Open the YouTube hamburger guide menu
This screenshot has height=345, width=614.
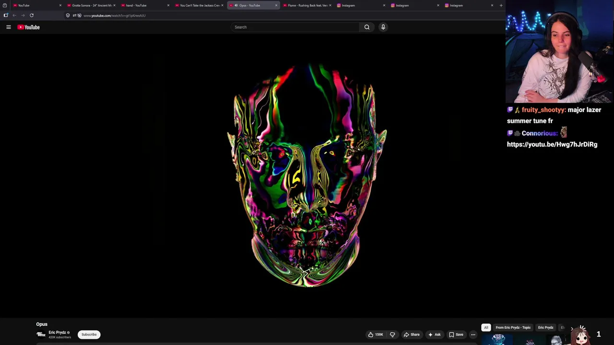(x=9, y=27)
